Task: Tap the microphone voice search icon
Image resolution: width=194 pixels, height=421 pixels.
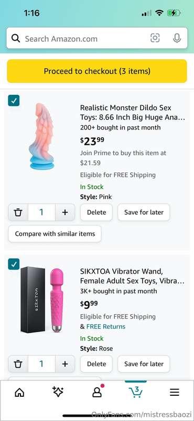Action: pyautogui.click(x=177, y=38)
